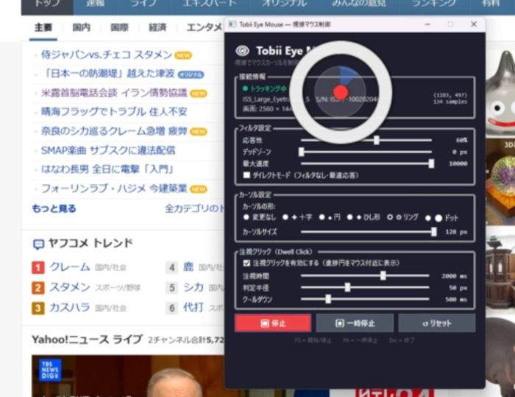
Task: Click the Tobii Eye Mouse title bar icon
Action: tap(232, 24)
